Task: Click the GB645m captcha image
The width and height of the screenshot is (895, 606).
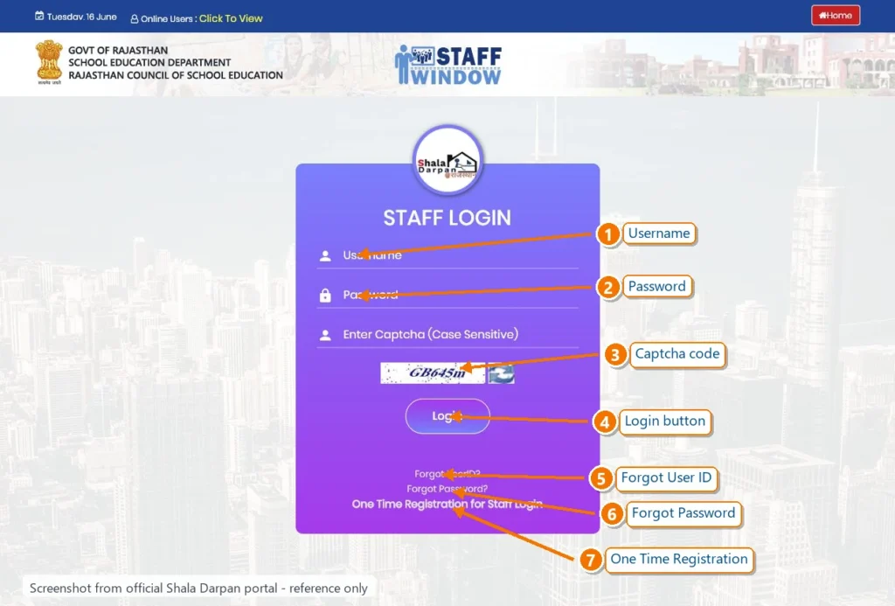Action: [433, 373]
